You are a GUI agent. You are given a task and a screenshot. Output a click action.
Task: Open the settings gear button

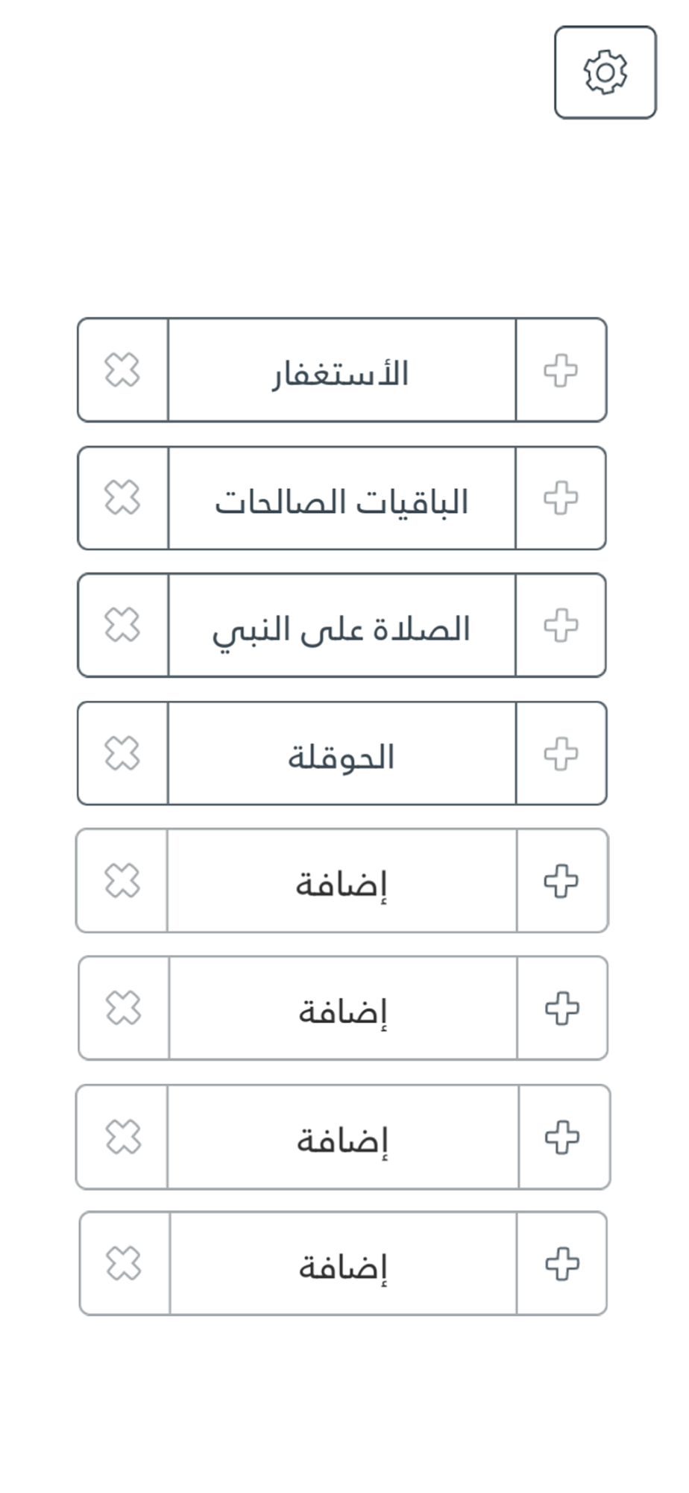pyautogui.click(x=605, y=72)
